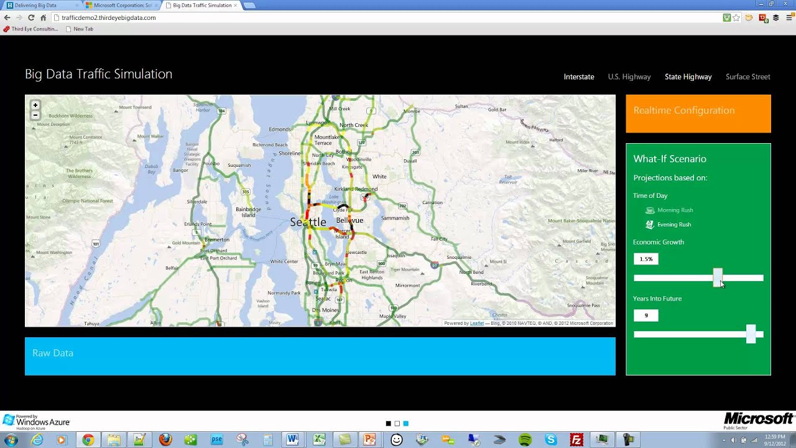
Task: Zoom out the map with minus button
Action: click(35, 115)
